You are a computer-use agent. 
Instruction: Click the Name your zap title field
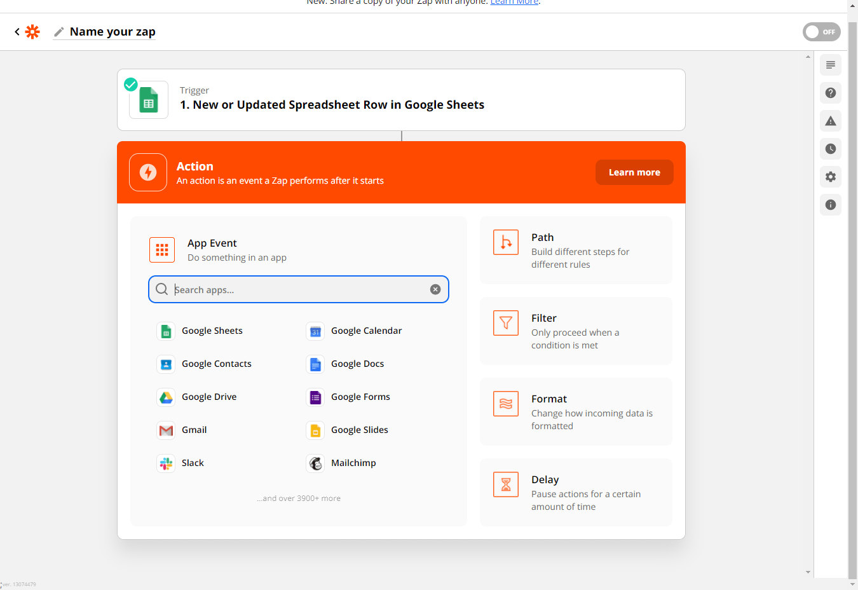pyautogui.click(x=112, y=32)
